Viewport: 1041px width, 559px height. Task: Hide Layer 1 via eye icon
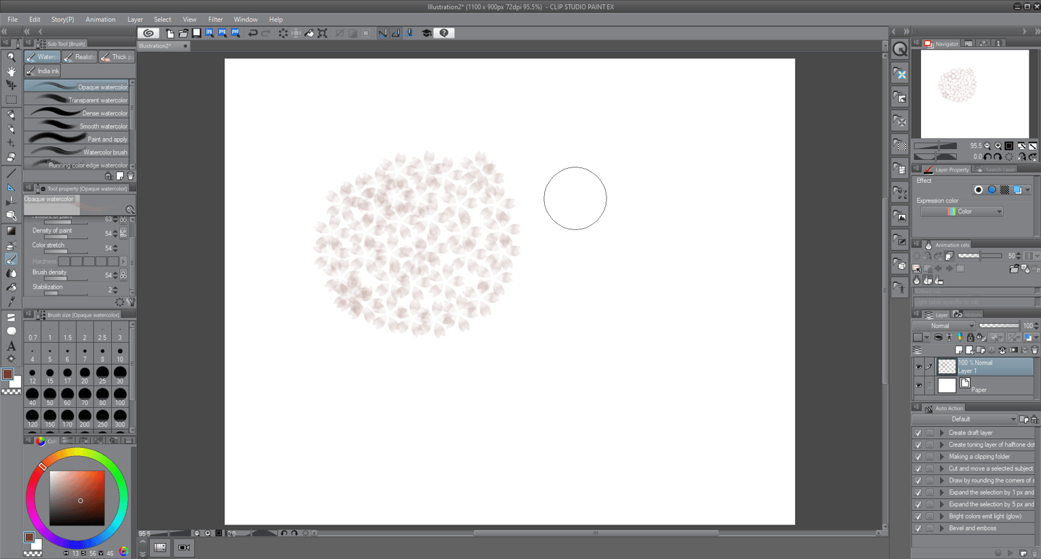tap(918, 367)
